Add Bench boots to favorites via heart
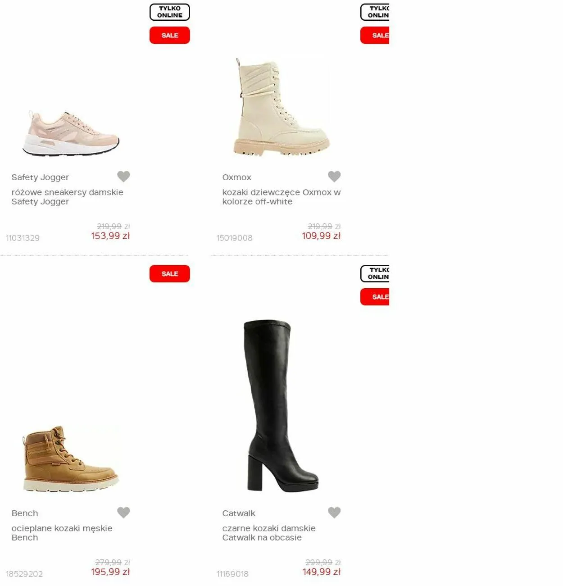The image size is (563, 586). tap(123, 513)
